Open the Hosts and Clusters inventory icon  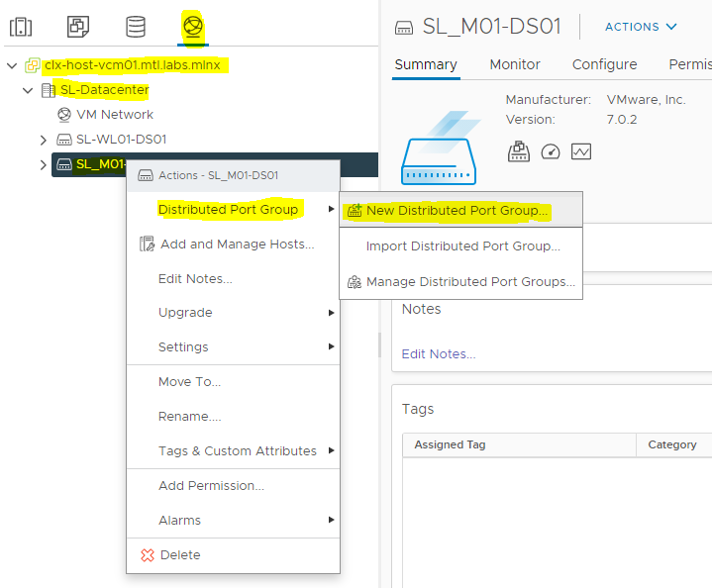[x=21, y=27]
